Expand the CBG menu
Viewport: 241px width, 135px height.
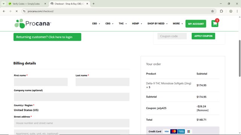pos(109,24)
